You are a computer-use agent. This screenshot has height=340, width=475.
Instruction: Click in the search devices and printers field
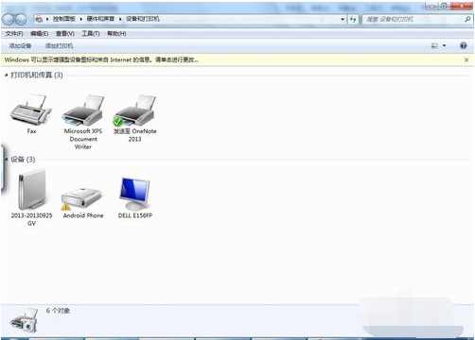click(x=413, y=20)
